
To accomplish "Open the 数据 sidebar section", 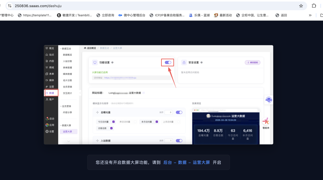I will [51, 93].
